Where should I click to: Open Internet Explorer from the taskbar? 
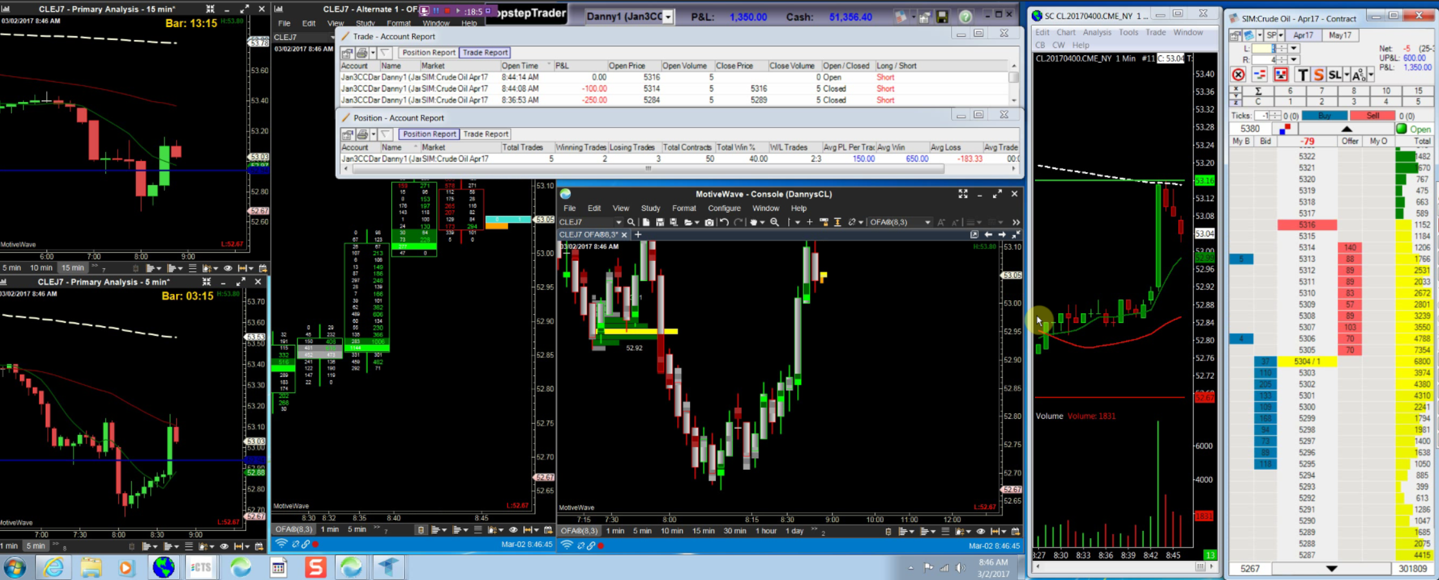tap(53, 567)
